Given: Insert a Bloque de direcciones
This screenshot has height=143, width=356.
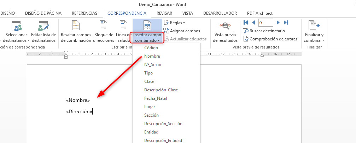Looking at the screenshot, I should (103, 26).
